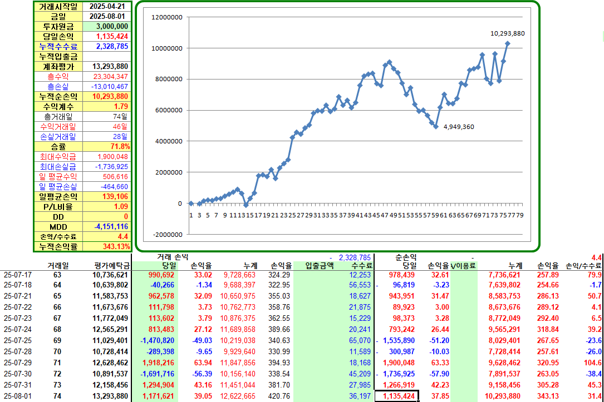
Task: Select the 승률 value 71.8%
Action: [x=107, y=147]
